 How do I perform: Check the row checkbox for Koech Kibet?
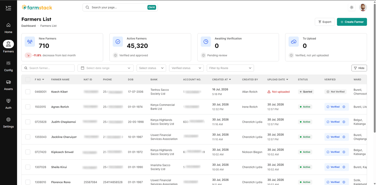click(28, 92)
